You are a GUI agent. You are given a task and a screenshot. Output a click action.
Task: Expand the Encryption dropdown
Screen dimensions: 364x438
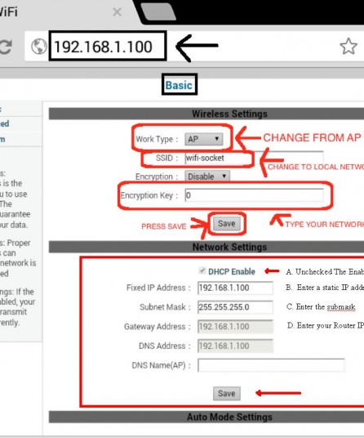pyautogui.click(x=207, y=177)
